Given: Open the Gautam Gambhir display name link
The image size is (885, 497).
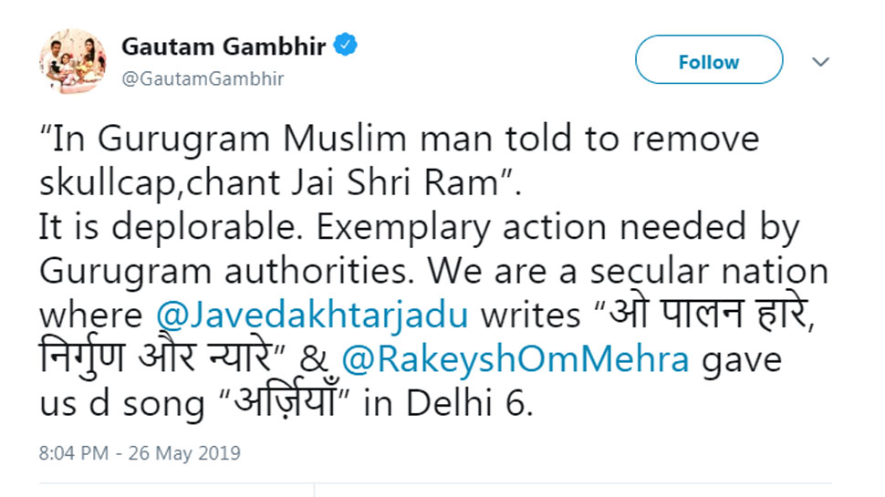Looking at the screenshot, I should point(224,47).
